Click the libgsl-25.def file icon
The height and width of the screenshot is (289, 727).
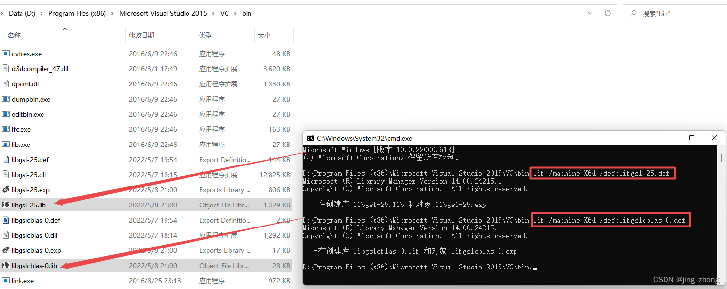click(6, 160)
